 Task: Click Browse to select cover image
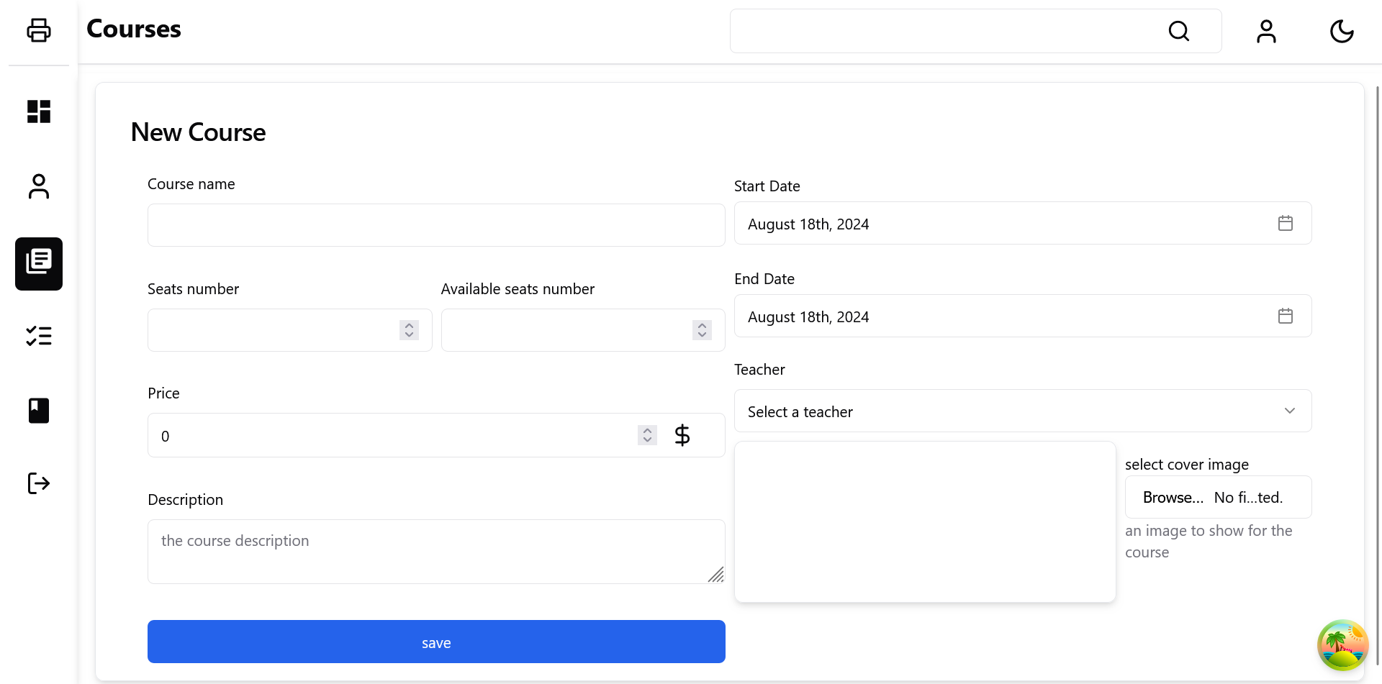[x=1173, y=498]
